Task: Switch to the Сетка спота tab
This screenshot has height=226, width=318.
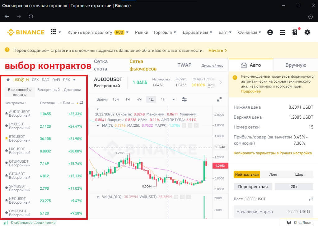Action: pyautogui.click(x=101, y=65)
